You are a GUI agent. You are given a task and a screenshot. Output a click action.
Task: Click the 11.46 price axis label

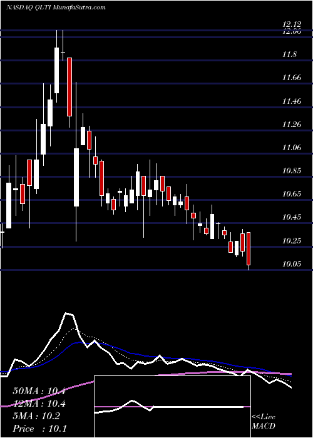[292, 101]
